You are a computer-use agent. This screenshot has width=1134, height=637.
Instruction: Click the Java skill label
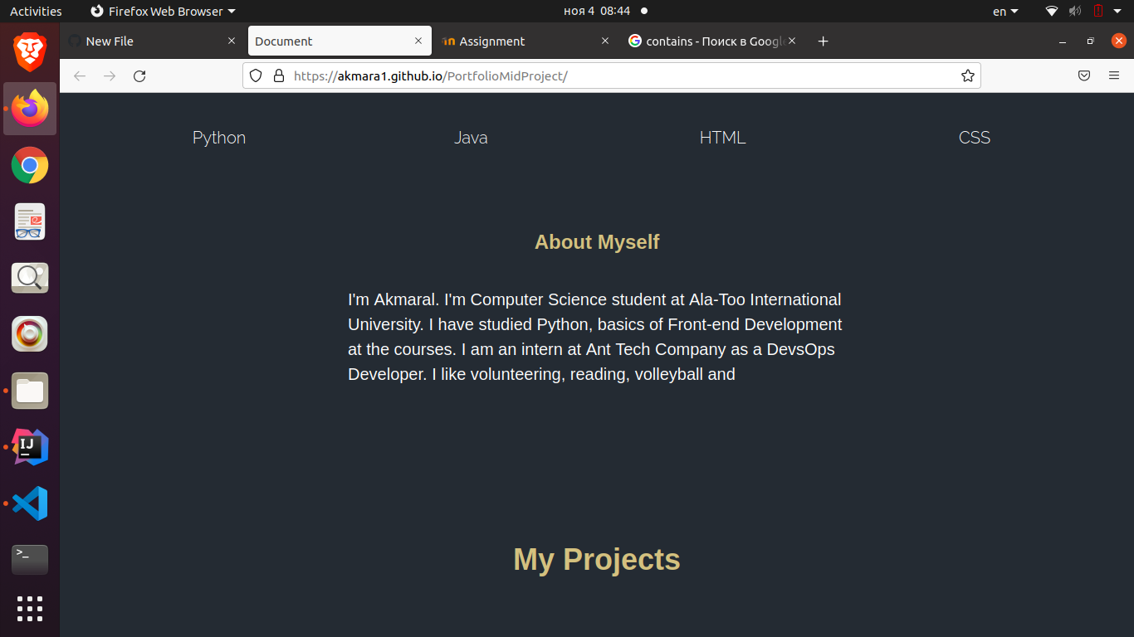[x=471, y=138]
